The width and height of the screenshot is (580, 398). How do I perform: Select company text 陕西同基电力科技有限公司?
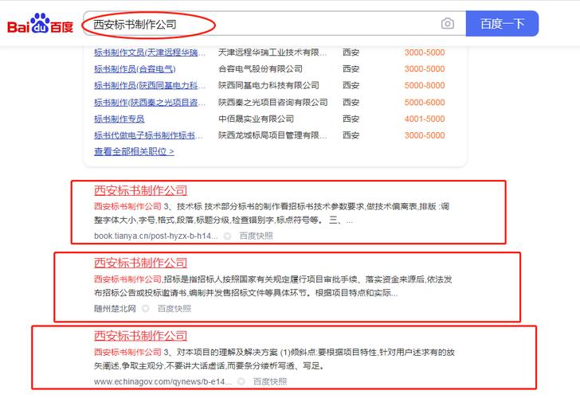269,85
